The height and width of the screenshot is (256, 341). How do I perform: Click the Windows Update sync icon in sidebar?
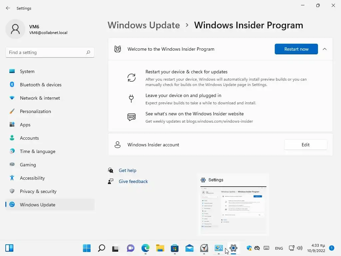[12, 204]
